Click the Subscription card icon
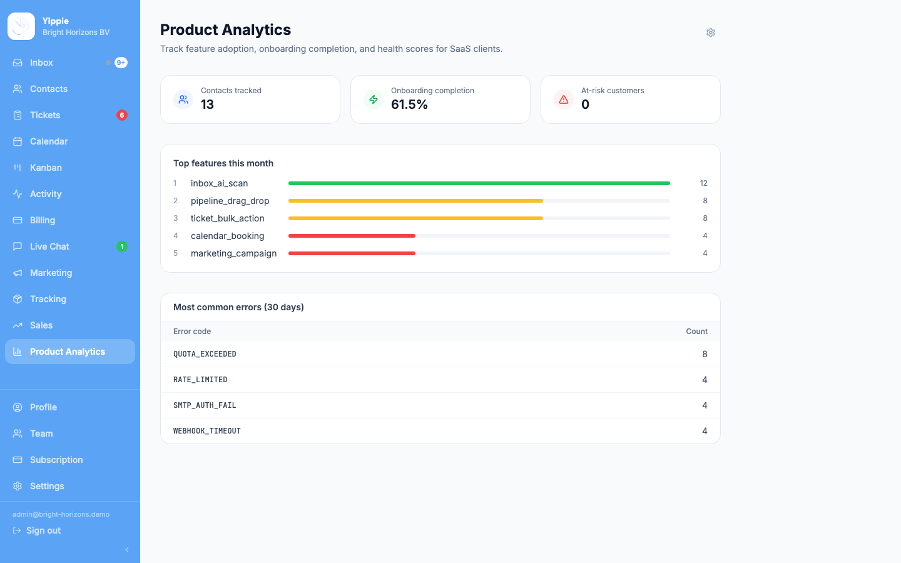 pos(18,460)
